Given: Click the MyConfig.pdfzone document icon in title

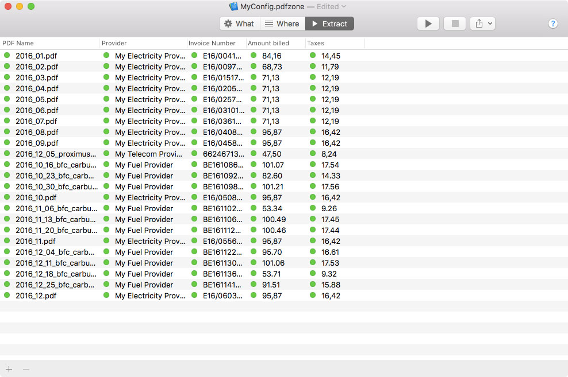Looking at the screenshot, I should 233,7.
